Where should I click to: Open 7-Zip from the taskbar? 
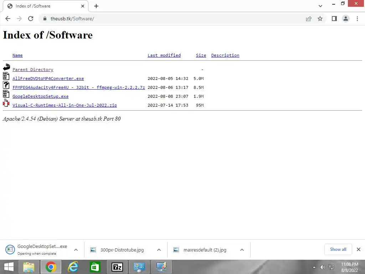pos(117,267)
